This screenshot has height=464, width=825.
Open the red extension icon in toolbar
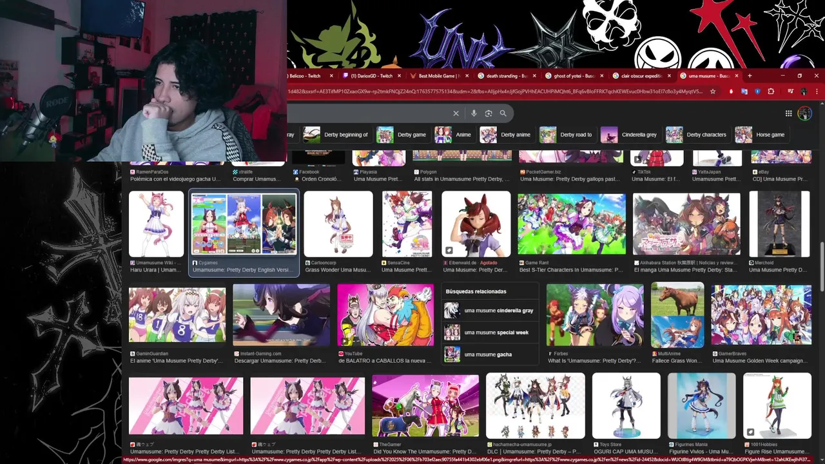[x=731, y=92]
